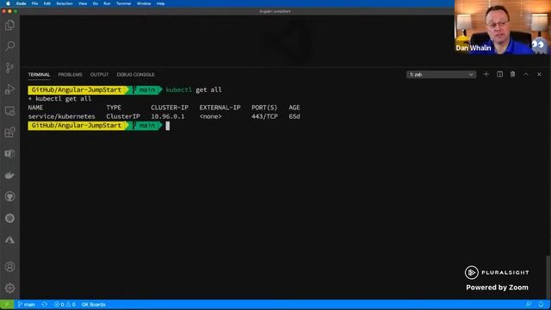This screenshot has width=551, height=310.
Task: Open notifications bell in status bar
Action: 542,304
